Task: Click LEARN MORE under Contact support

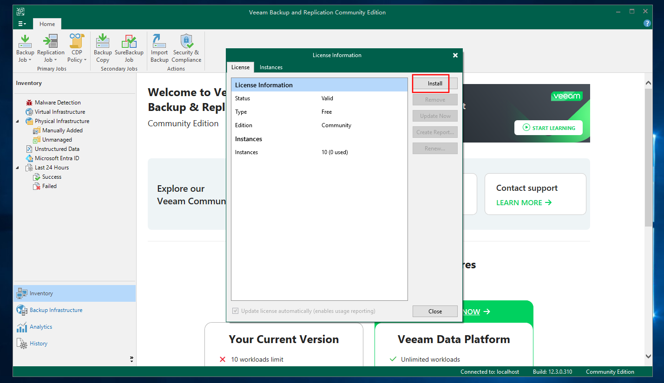Action: click(524, 202)
